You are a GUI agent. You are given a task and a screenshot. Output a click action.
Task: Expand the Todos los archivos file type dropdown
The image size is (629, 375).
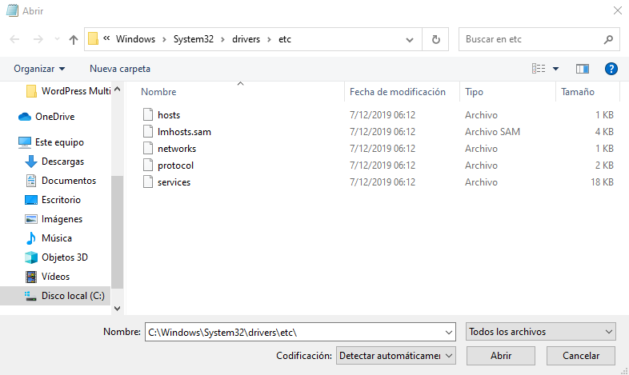540,331
